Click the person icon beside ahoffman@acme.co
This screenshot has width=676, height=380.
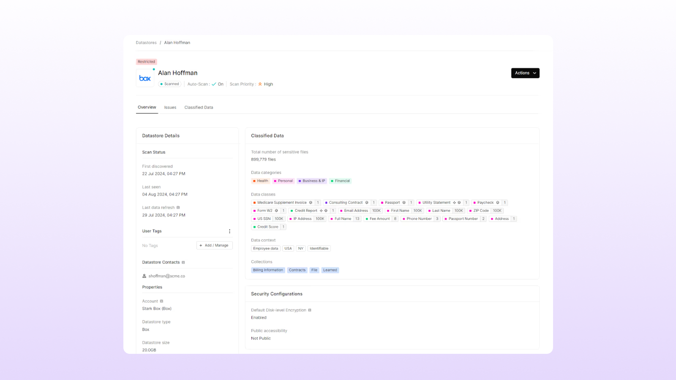click(x=144, y=276)
